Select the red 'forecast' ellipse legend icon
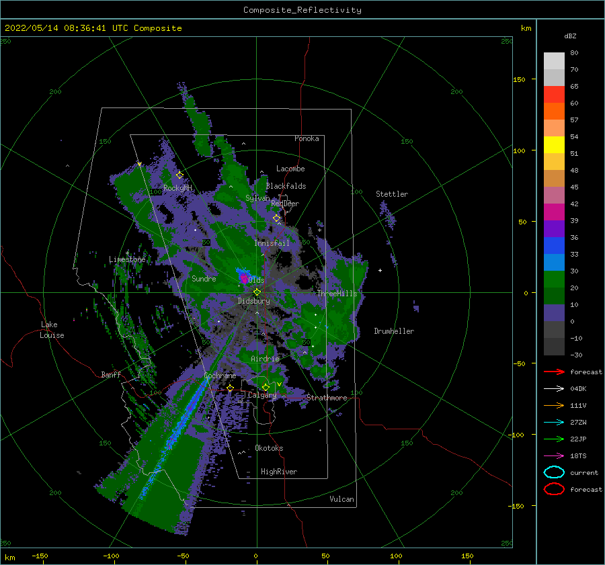 (554, 489)
